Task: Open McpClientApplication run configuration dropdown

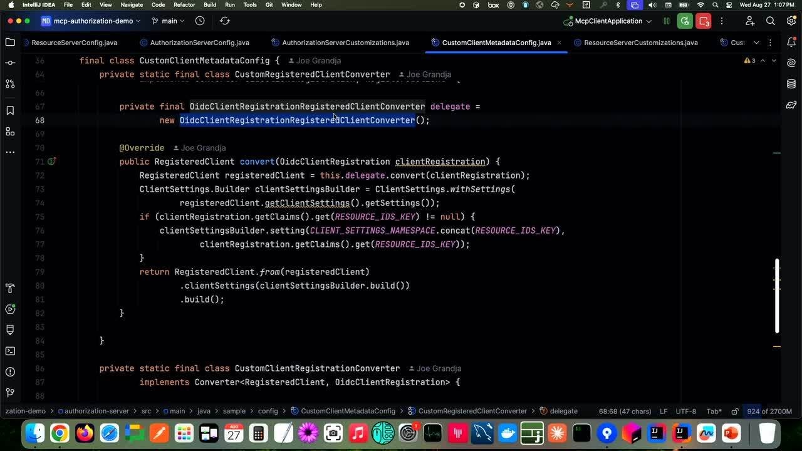Action: click(x=608, y=21)
